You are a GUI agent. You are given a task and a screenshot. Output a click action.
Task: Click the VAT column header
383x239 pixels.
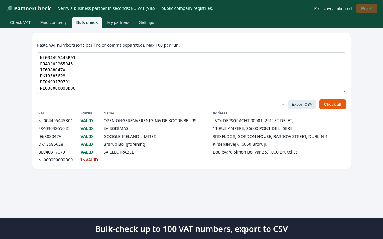pyautogui.click(x=42, y=113)
